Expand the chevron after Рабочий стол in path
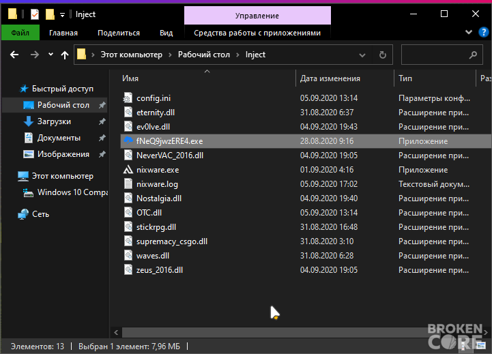The width and height of the screenshot is (492, 354). [x=237, y=55]
